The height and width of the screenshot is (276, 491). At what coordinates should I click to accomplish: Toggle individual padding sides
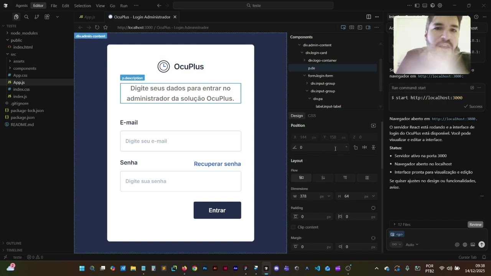373,208
